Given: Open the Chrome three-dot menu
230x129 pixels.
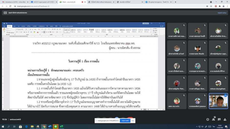Looking at the screenshot, I should [x=227, y=6].
